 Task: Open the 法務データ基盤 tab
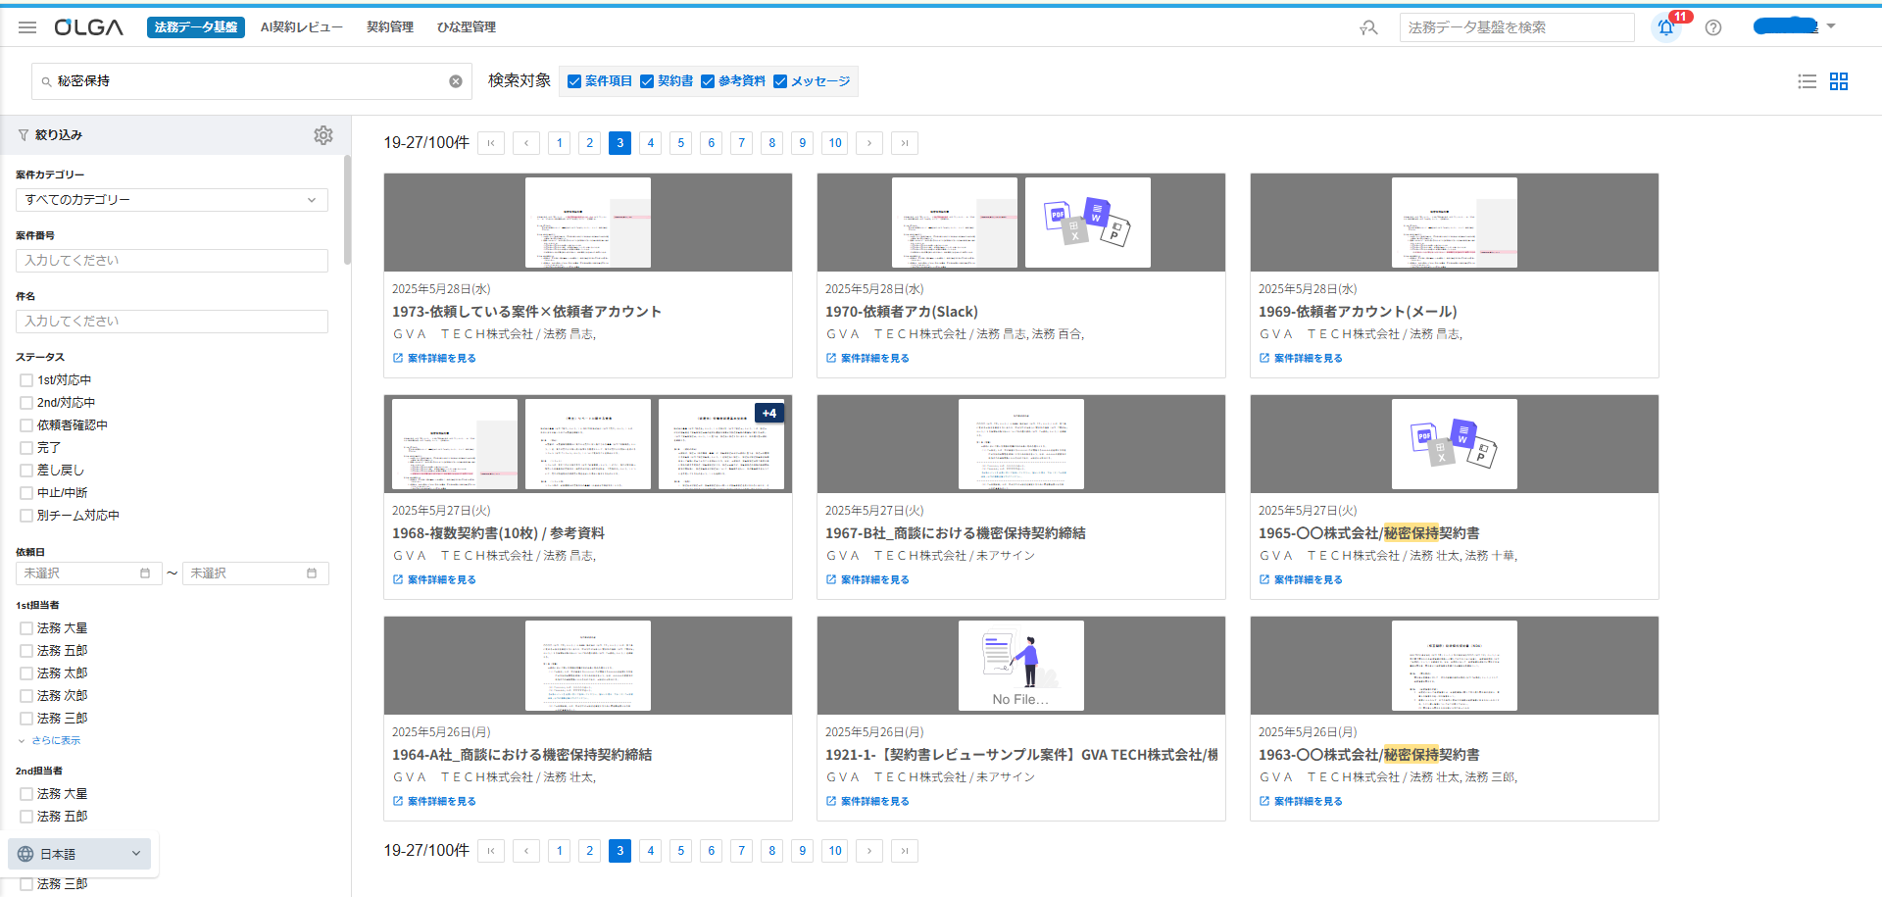coord(196,27)
